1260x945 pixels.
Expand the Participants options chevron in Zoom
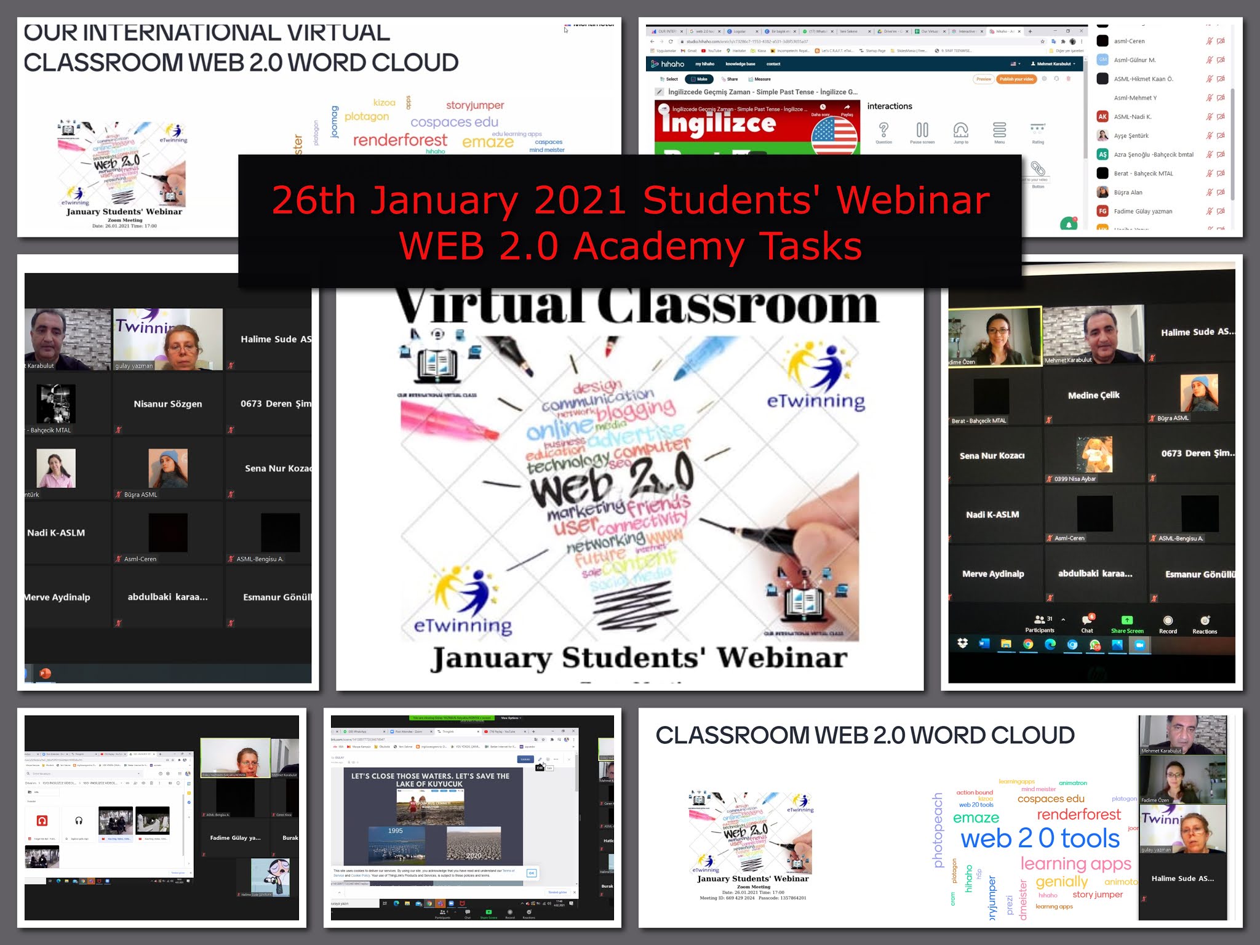click(1063, 620)
